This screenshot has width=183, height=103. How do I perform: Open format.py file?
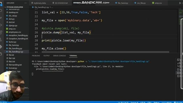click(x=13, y=68)
